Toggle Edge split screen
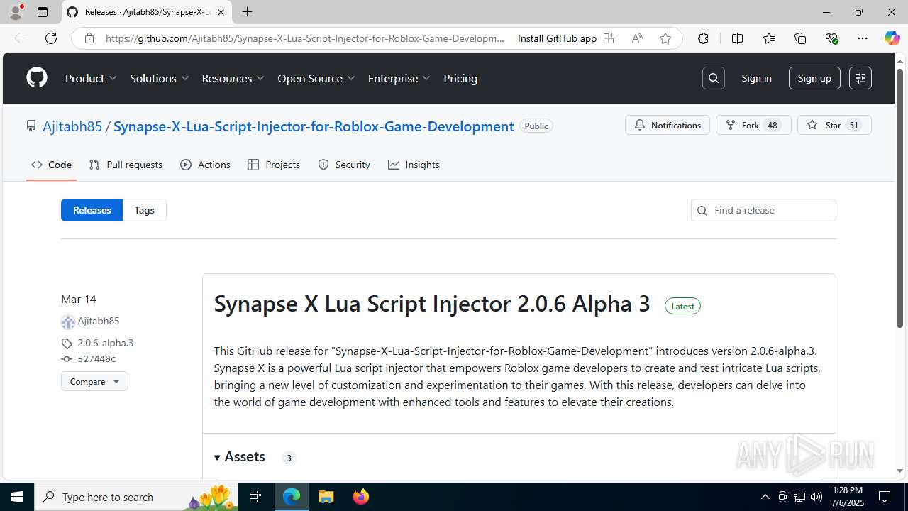 tap(737, 38)
